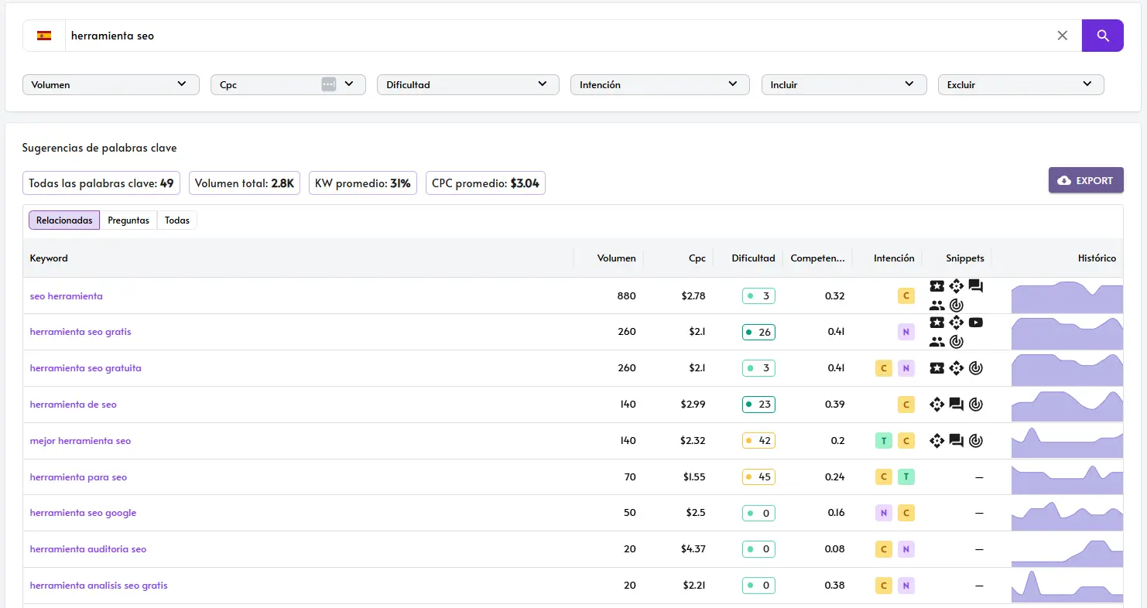This screenshot has width=1147, height=608.
Task: Expand the Intención filter dropdown
Action: [x=659, y=84]
